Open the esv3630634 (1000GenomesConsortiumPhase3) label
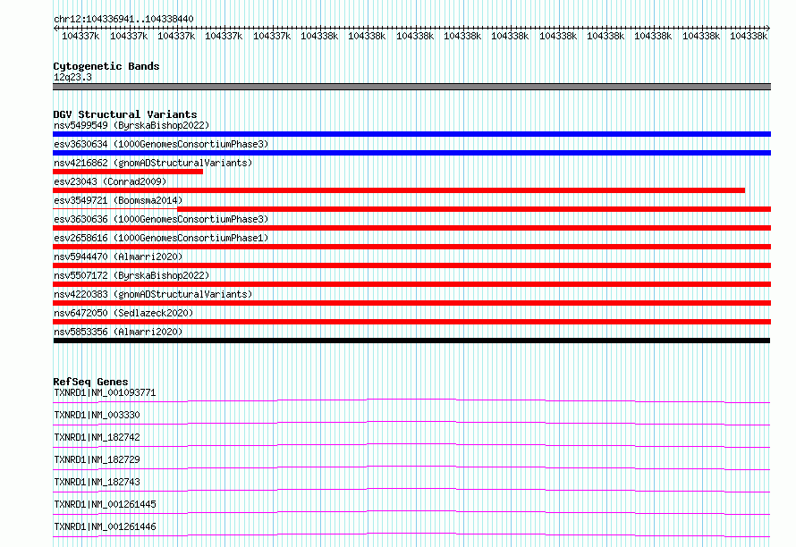796x547 pixels. pyautogui.click(x=161, y=144)
